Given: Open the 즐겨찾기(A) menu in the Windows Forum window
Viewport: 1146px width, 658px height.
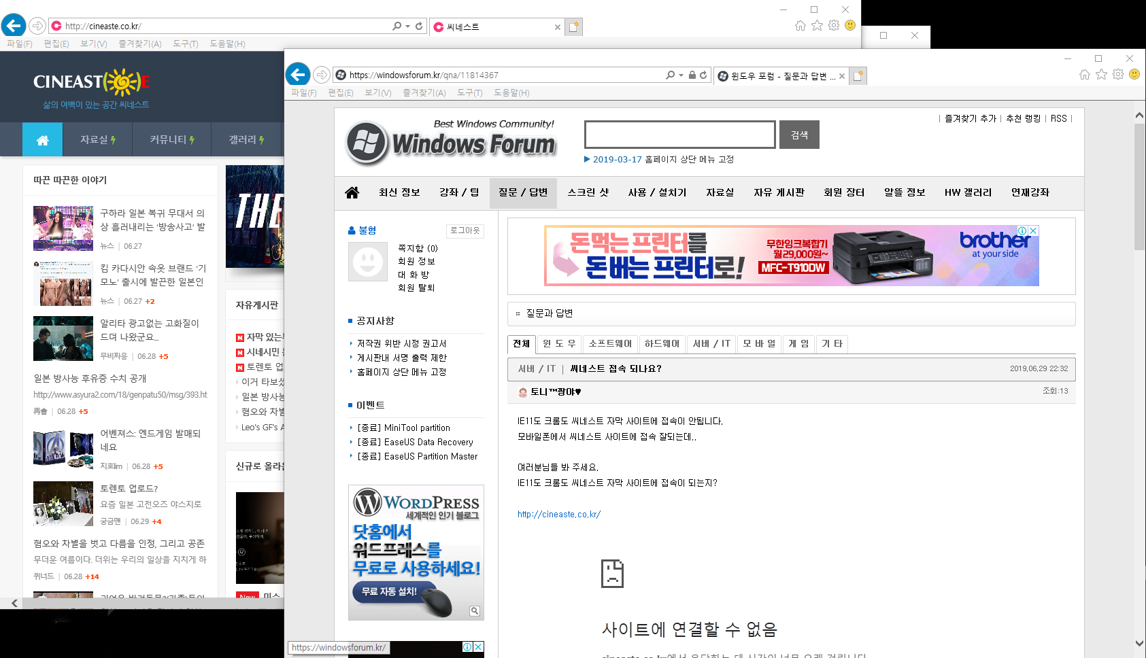Looking at the screenshot, I should [424, 92].
